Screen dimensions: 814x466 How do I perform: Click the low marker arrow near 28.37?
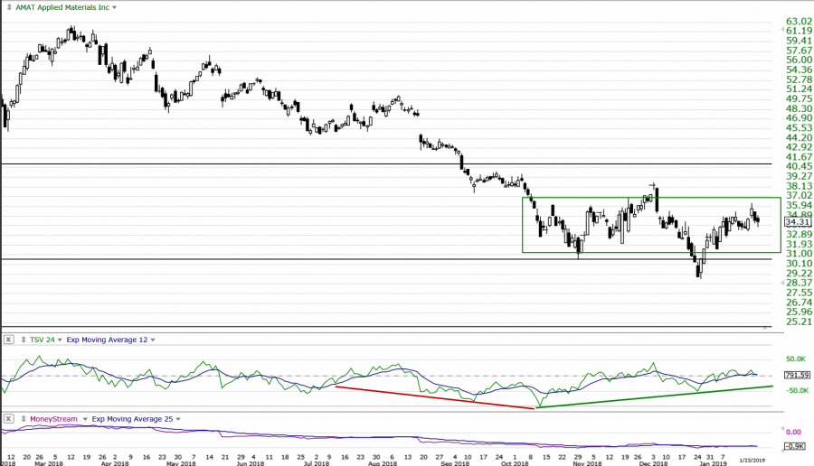coord(782,283)
